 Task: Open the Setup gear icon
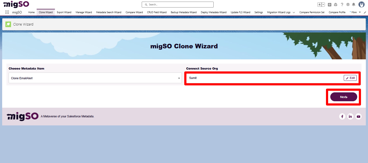pyautogui.click(x=348, y=5)
